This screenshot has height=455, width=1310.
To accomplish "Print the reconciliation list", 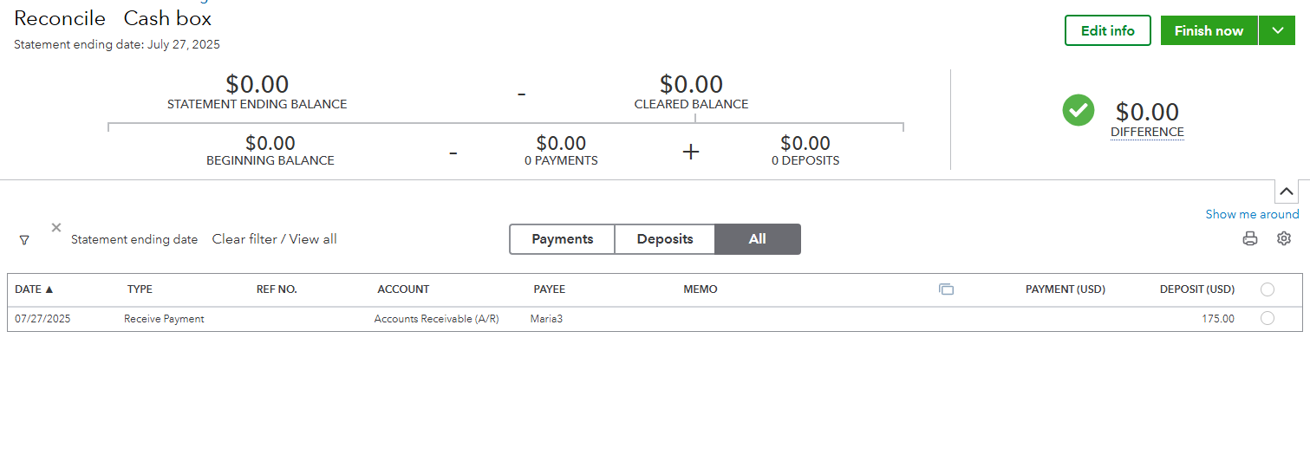I will [x=1250, y=239].
